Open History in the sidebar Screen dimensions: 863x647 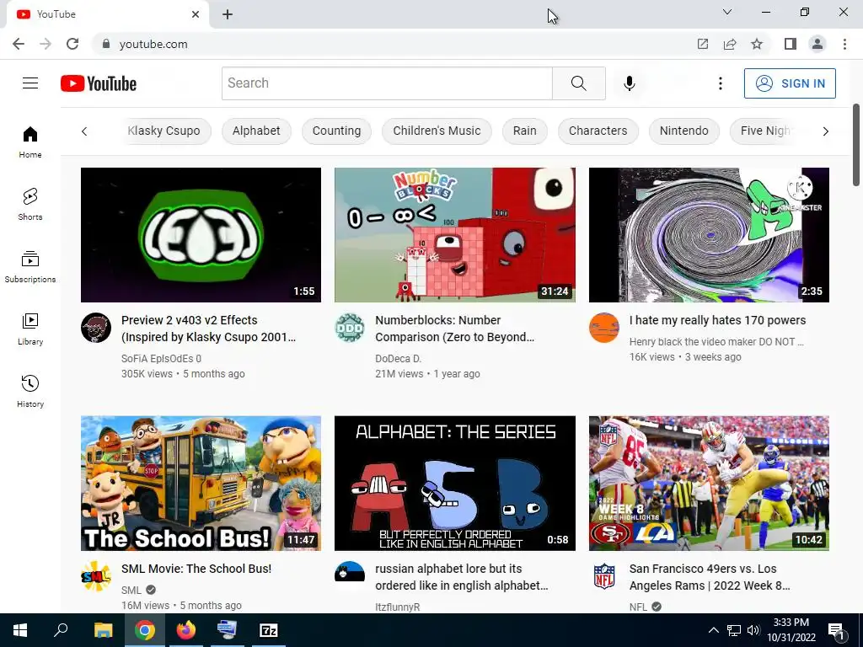pos(30,391)
